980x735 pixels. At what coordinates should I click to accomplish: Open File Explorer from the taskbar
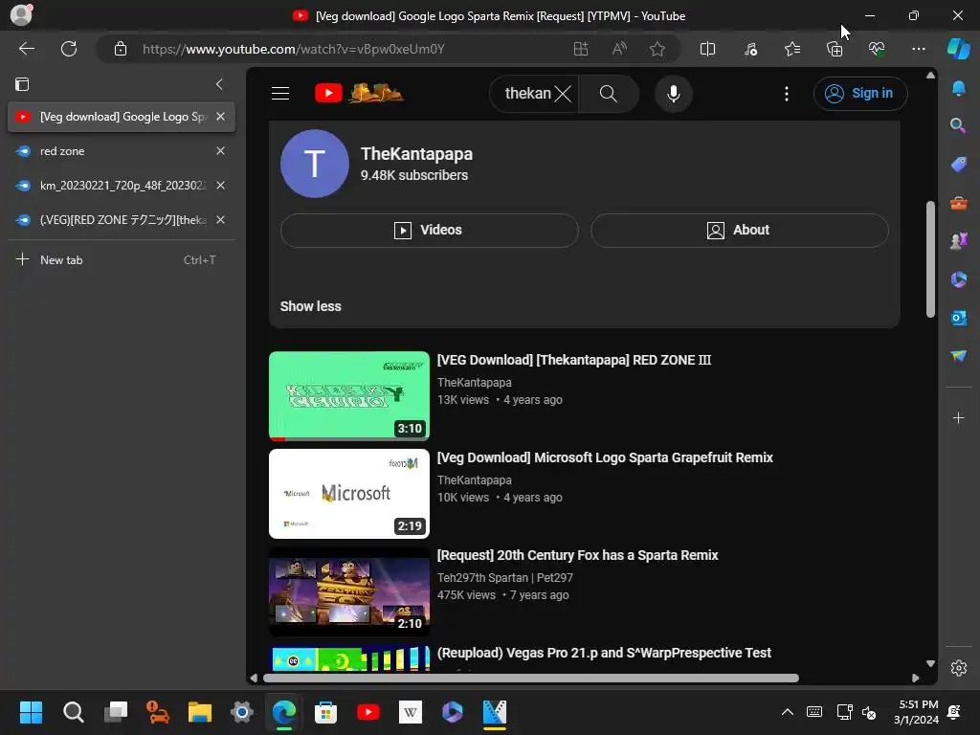pyautogui.click(x=199, y=712)
